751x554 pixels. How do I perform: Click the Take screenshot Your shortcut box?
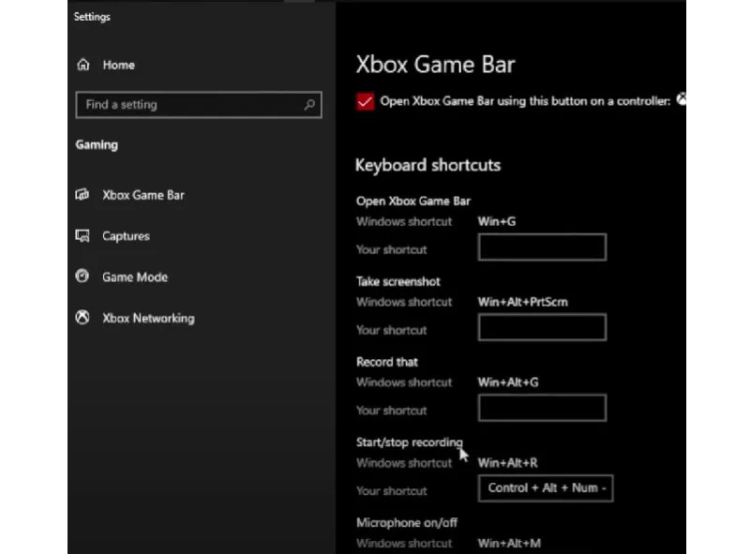coord(540,327)
